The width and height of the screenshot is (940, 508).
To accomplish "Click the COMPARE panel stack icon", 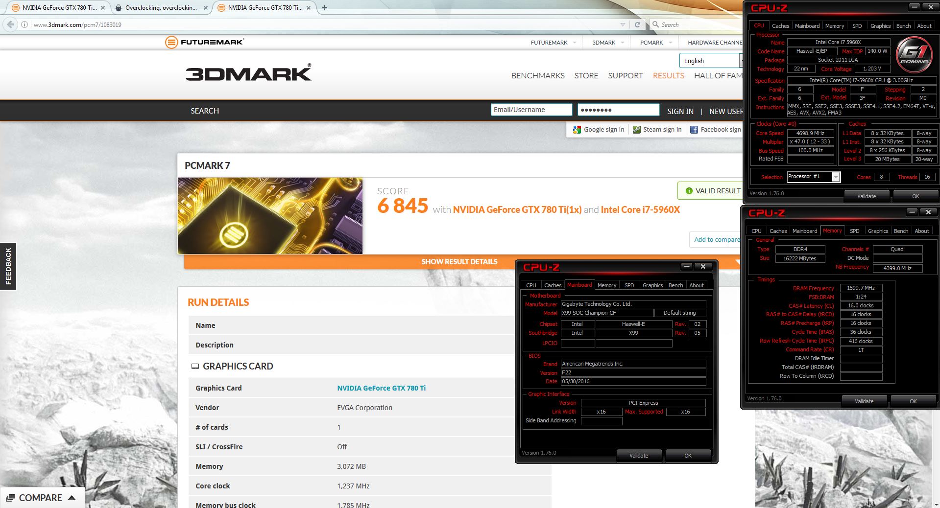I will click(10, 498).
